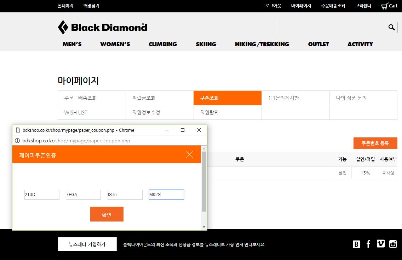Open the Facebook social icon

[368, 244]
